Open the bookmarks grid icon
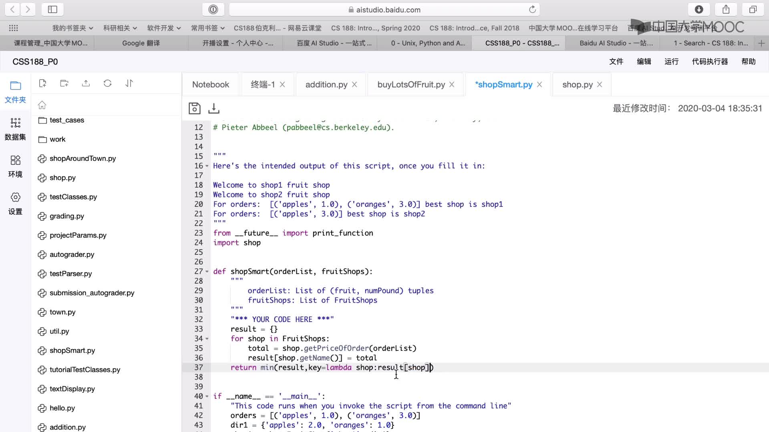769x432 pixels. [13, 28]
